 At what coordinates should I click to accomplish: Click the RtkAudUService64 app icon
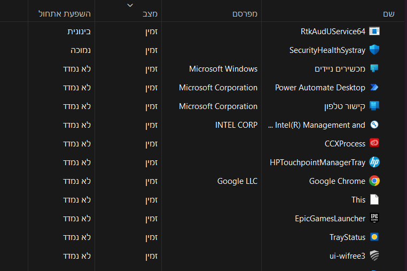pyautogui.click(x=374, y=32)
